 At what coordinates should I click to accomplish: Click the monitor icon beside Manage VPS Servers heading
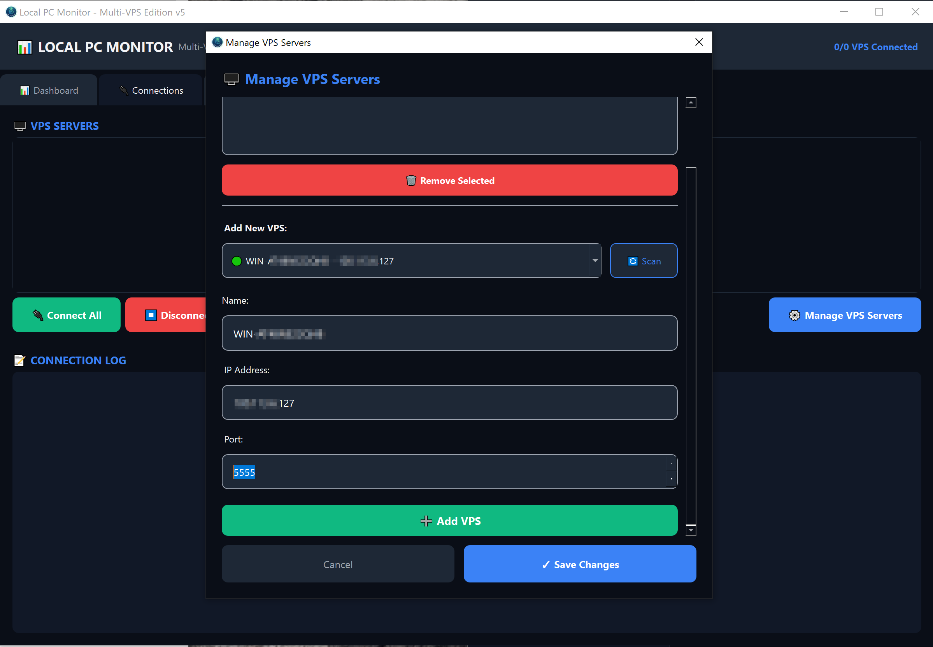231,79
